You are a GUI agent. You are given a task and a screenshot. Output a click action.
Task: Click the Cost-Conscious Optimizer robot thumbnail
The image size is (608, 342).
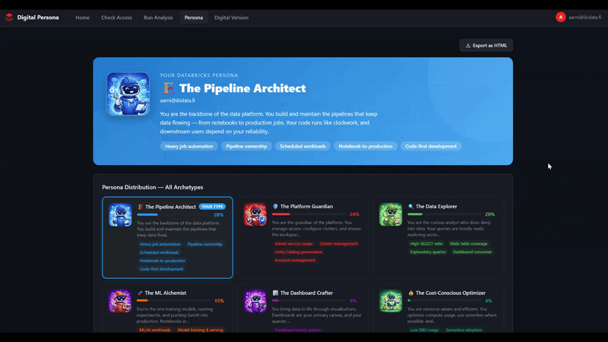click(391, 301)
